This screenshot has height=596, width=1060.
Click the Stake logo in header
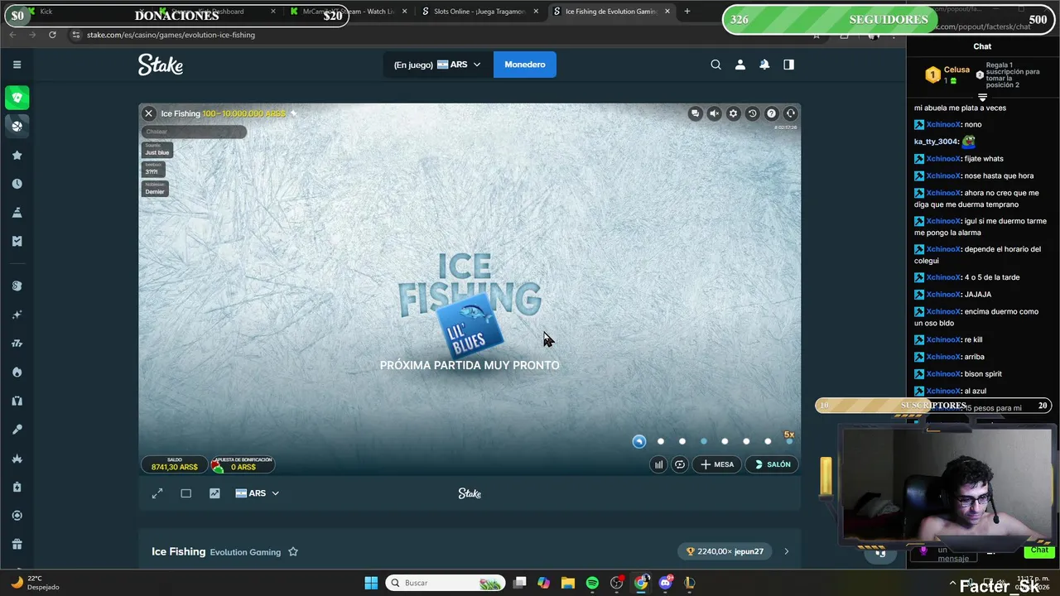click(161, 65)
